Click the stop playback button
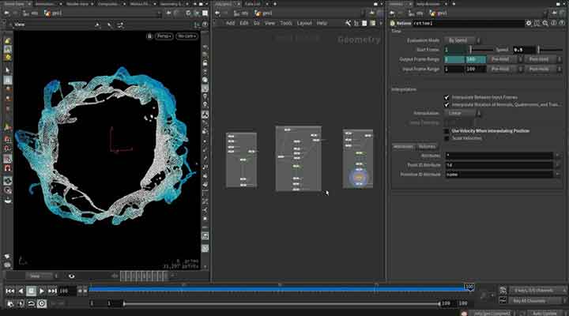The height and width of the screenshot is (316, 569). (31, 291)
